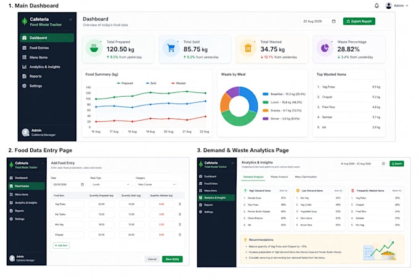Click the Export Report button
This screenshot has height=279, width=419.
coord(359,22)
